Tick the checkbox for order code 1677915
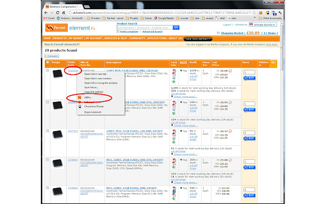This screenshot has width=326, height=204. [x=47, y=131]
